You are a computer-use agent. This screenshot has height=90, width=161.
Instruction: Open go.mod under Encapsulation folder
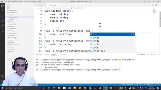[12, 19]
